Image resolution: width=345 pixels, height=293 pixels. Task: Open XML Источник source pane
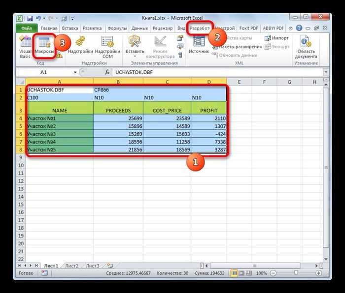tap(199, 45)
